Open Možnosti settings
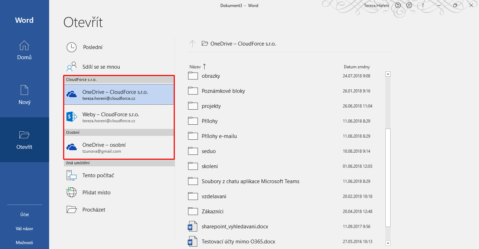Image resolution: width=479 pixels, height=249 pixels. (x=24, y=243)
